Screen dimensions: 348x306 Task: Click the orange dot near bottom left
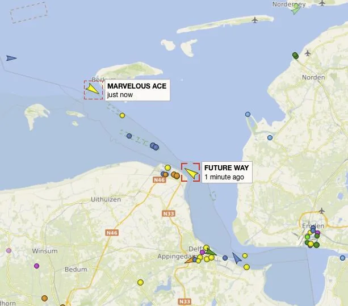click(x=44, y=298)
